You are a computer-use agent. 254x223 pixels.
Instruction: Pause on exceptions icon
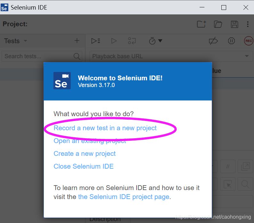pos(231,41)
